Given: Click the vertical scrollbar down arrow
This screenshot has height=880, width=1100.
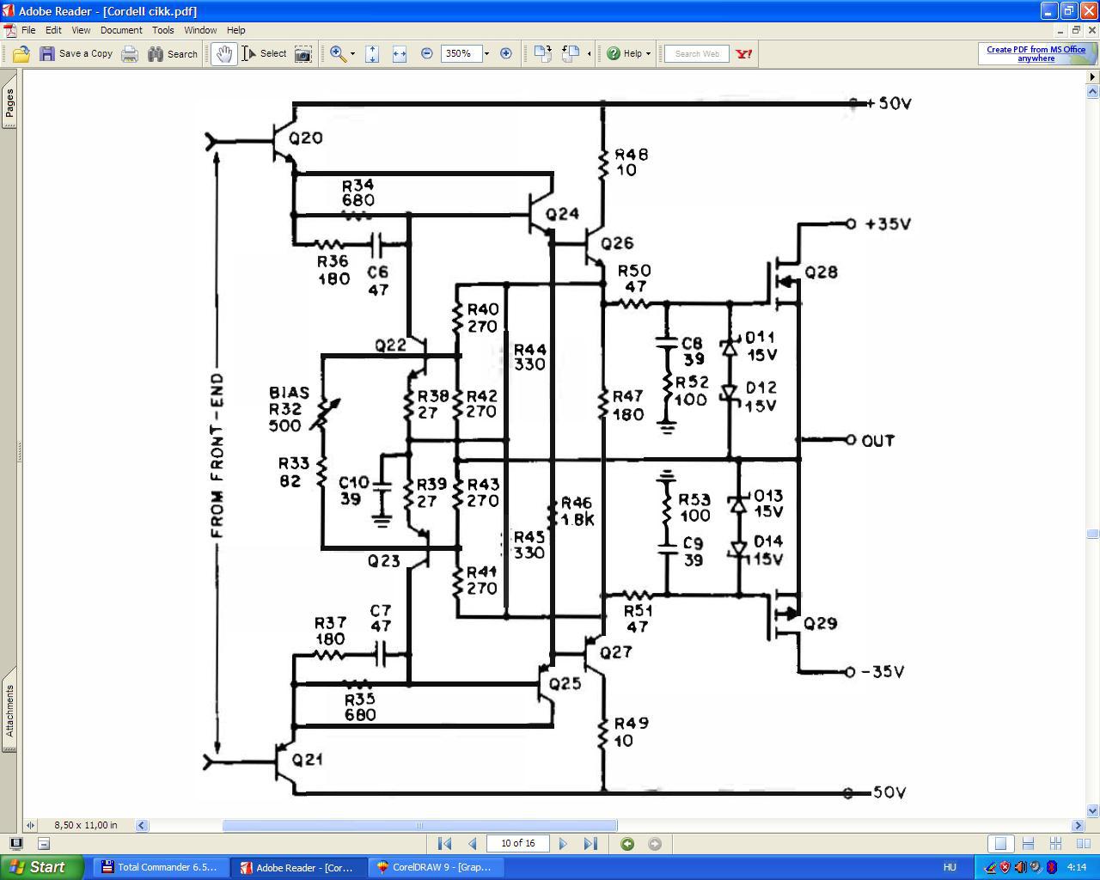Looking at the screenshot, I should click(x=1093, y=810).
